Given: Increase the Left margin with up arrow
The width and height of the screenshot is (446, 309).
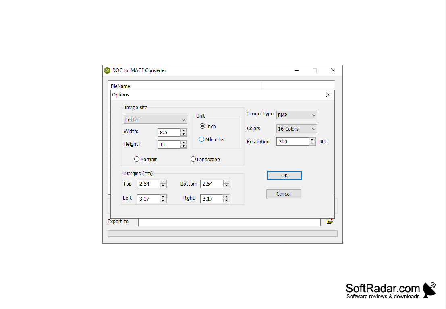Looking at the screenshot, I should point(163,196).
